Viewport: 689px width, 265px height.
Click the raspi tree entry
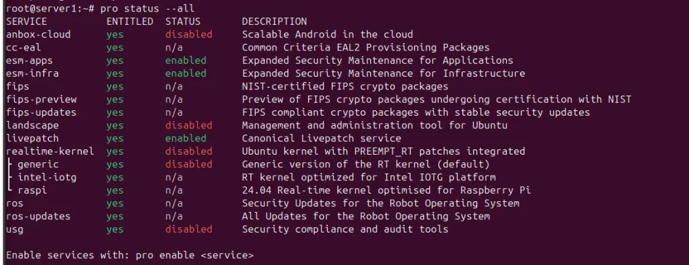tap(32, 190)
